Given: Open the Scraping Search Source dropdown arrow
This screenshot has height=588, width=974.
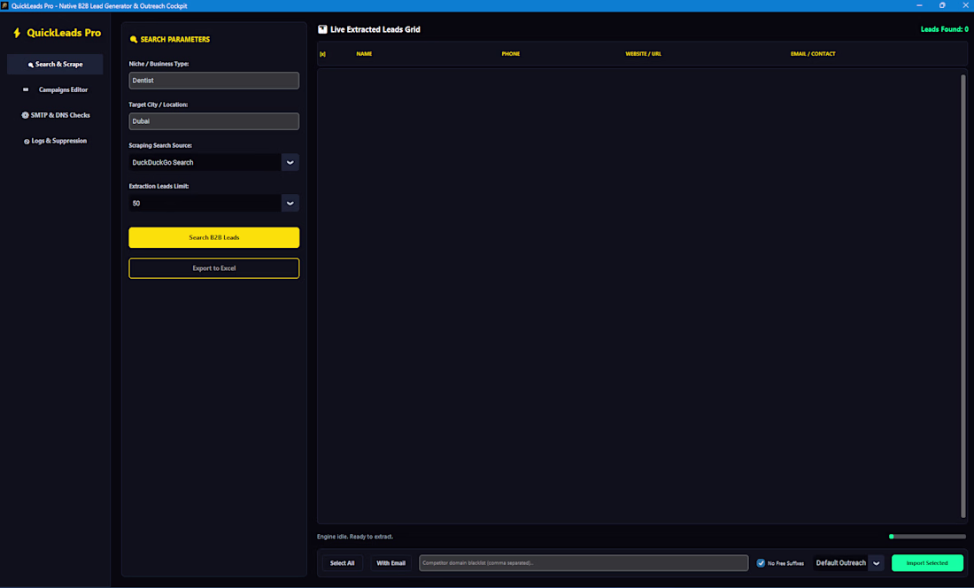Looking at the screenshot, I should coord(290,162).
